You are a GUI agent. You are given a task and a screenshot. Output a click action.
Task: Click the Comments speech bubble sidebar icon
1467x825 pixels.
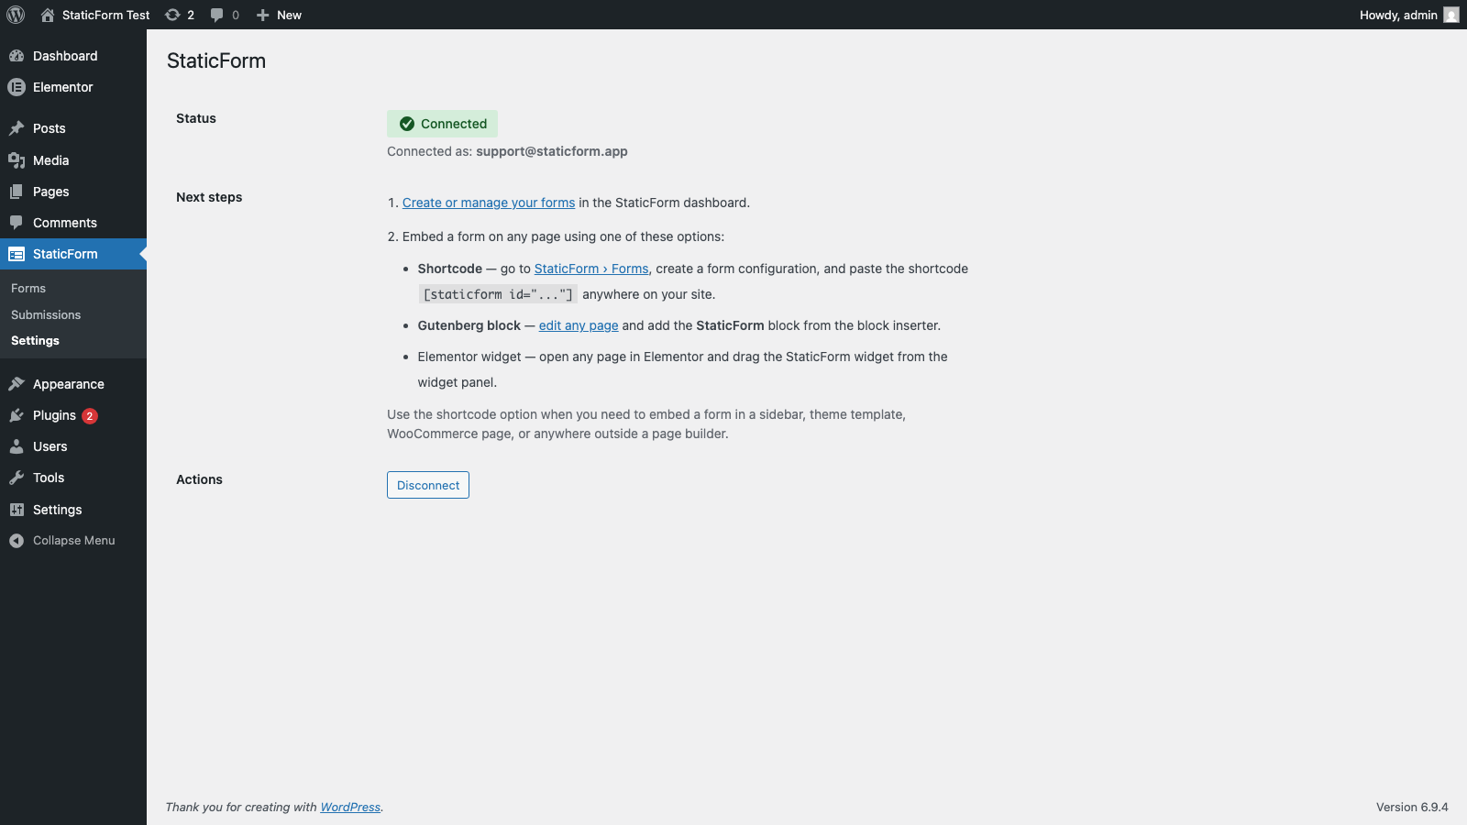pyautogui.click(x=17, y=223)
